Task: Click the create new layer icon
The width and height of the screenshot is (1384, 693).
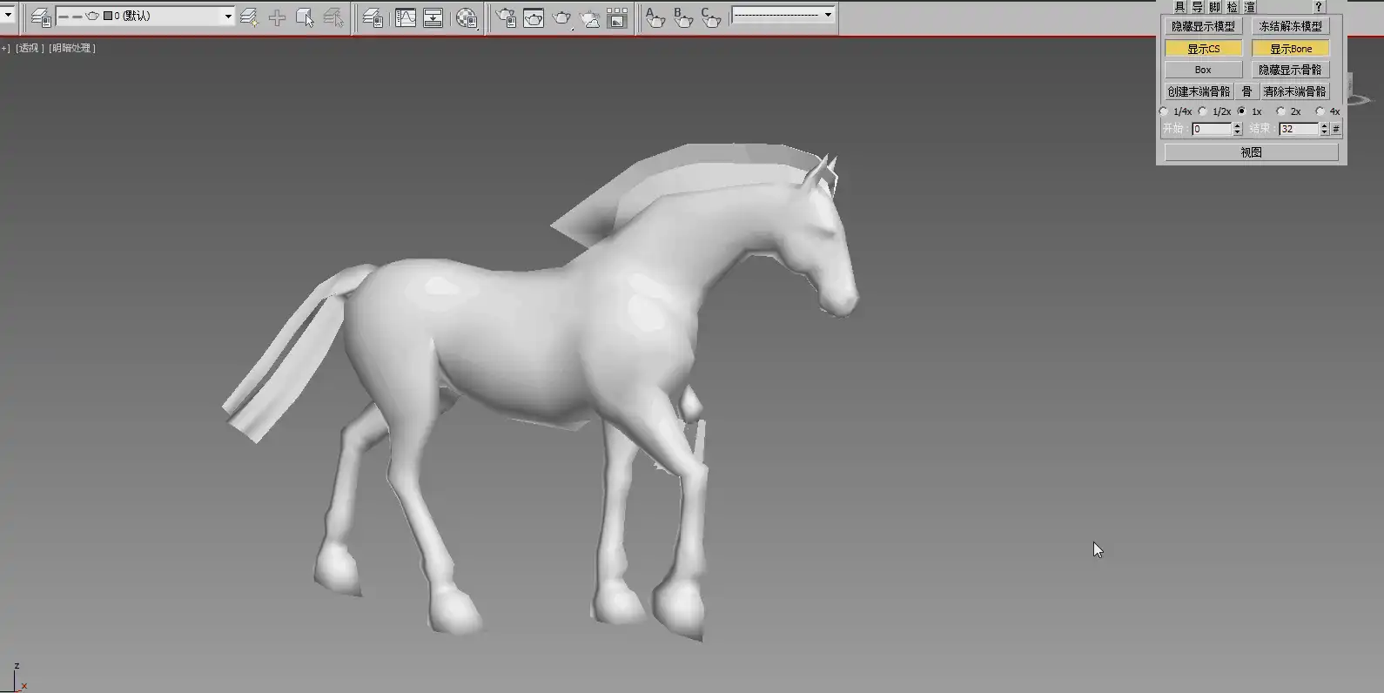Action: click(x=249, y=17)
